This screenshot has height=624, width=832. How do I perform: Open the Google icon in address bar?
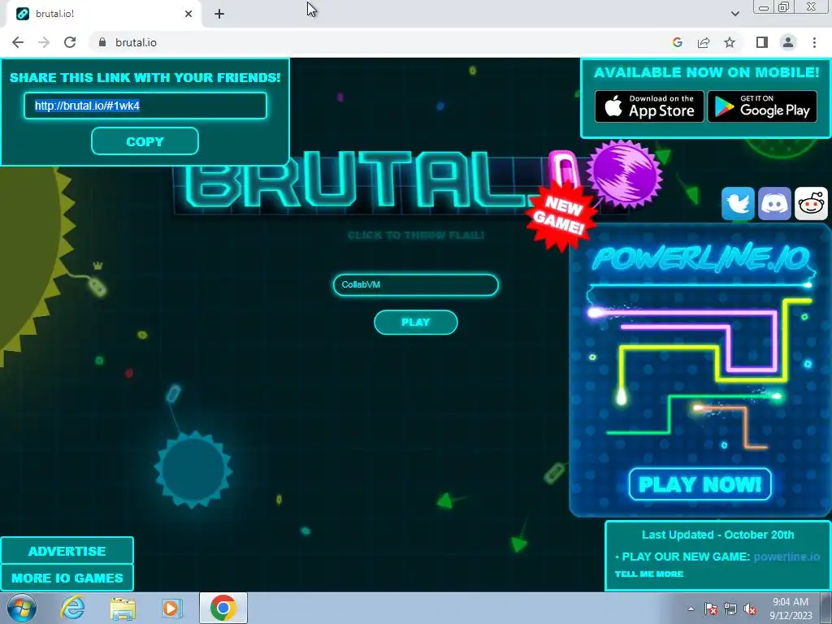(677, 42)
